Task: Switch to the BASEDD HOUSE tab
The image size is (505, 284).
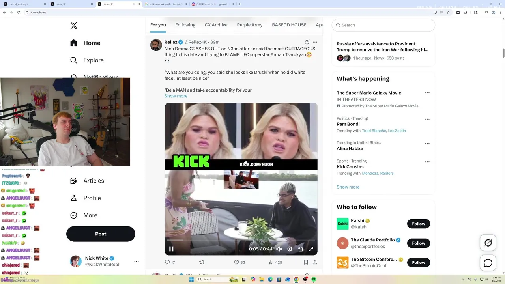Action: [289, 25]
